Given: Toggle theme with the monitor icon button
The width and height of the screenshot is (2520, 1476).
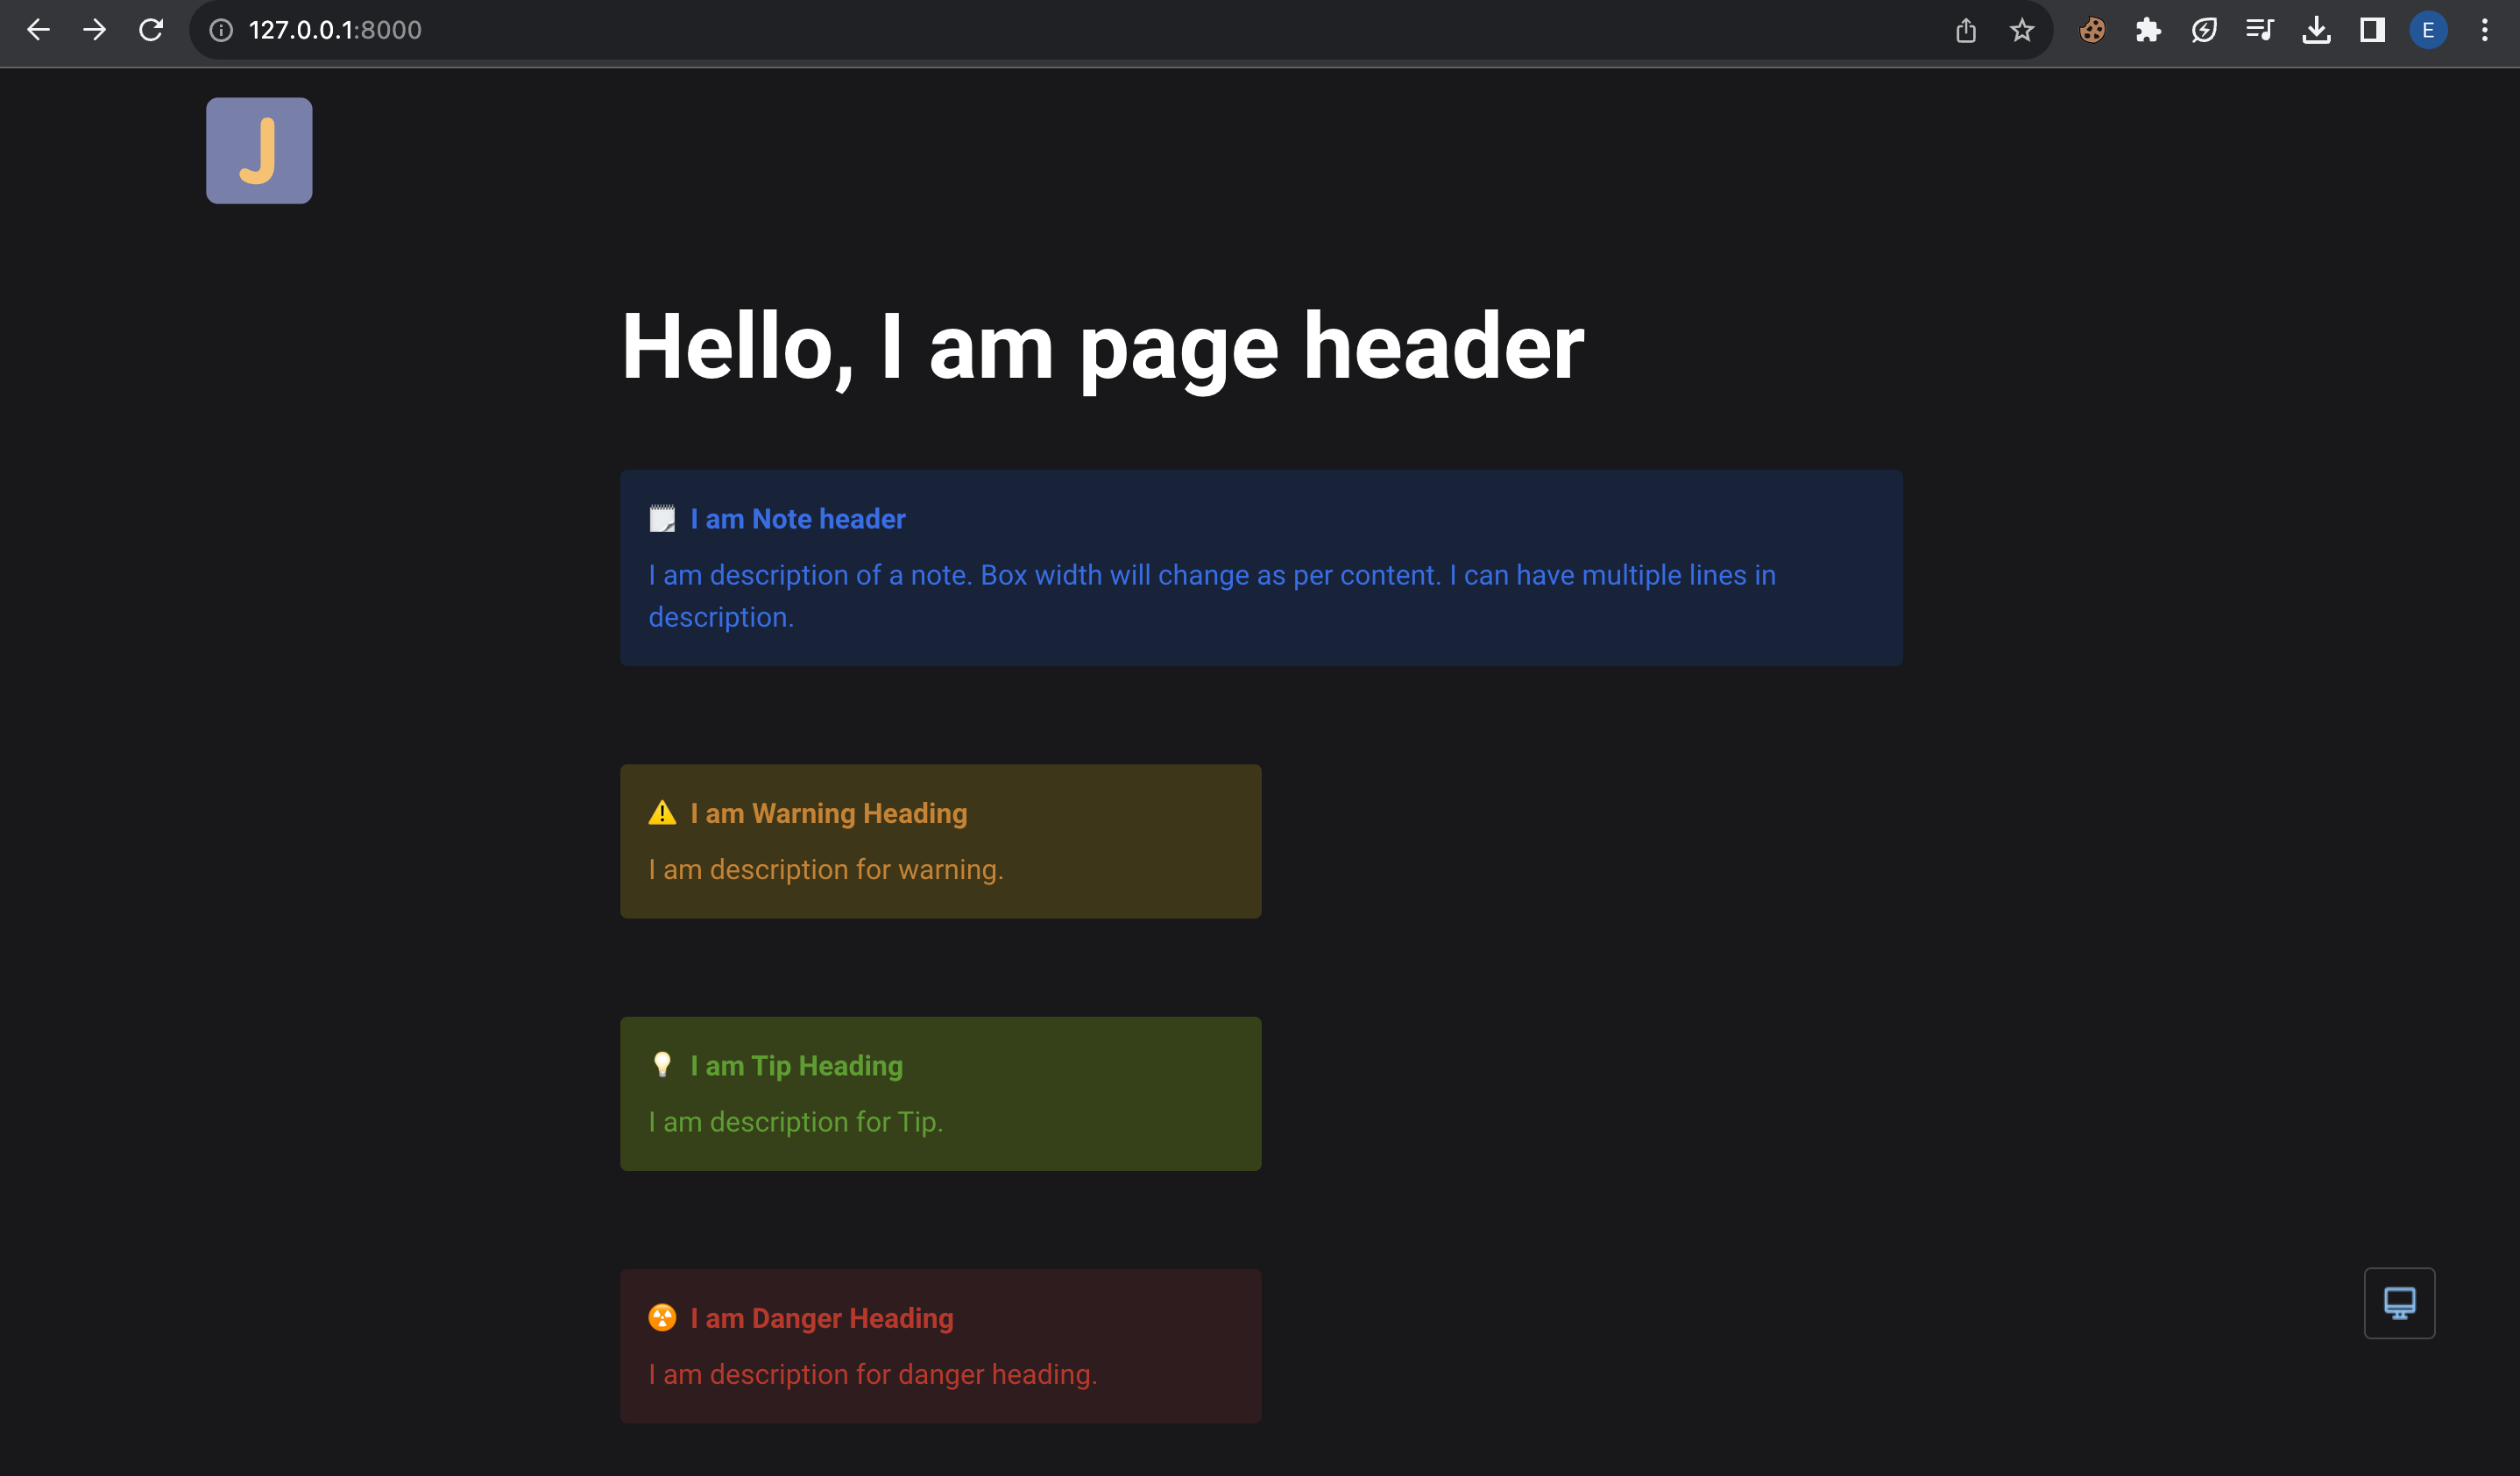Looking at the screenshot, I should click(2399, 1303).
